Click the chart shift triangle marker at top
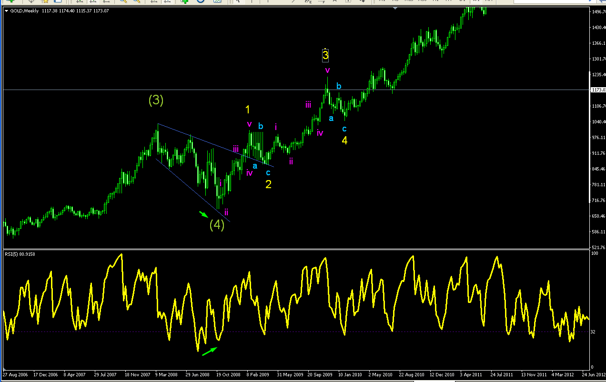606x382 pixels. tap(395, 8)
